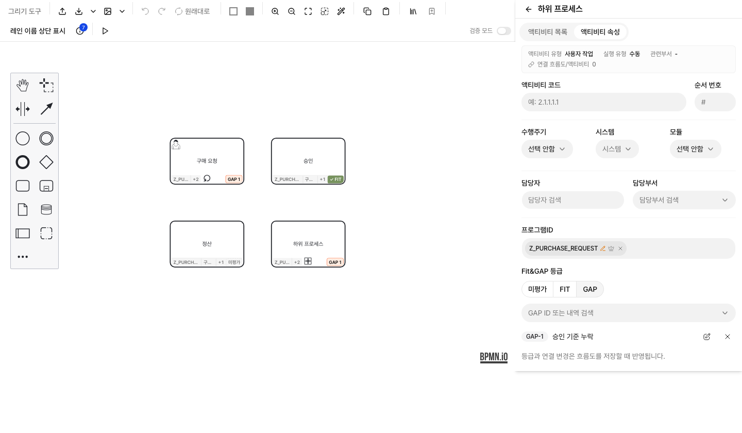Screen dimensions: 742x433
Task: Pick the white fill color swatch
Action: click(233, 11)
